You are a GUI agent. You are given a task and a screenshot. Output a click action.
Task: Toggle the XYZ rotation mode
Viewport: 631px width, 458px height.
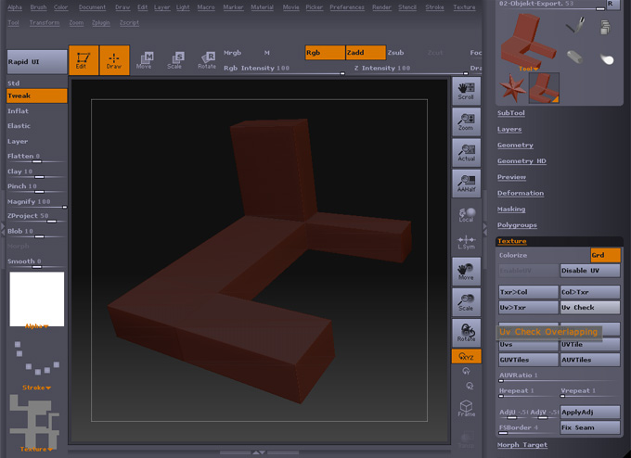[466, 356]
